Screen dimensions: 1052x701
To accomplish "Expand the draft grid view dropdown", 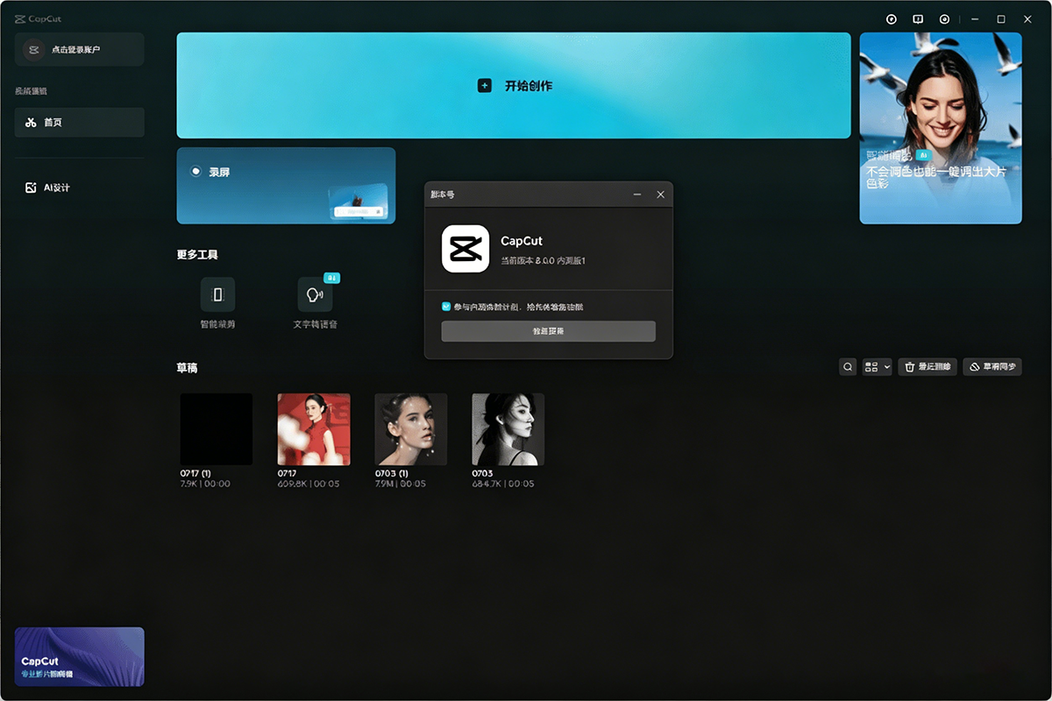I will pos(877,367).
